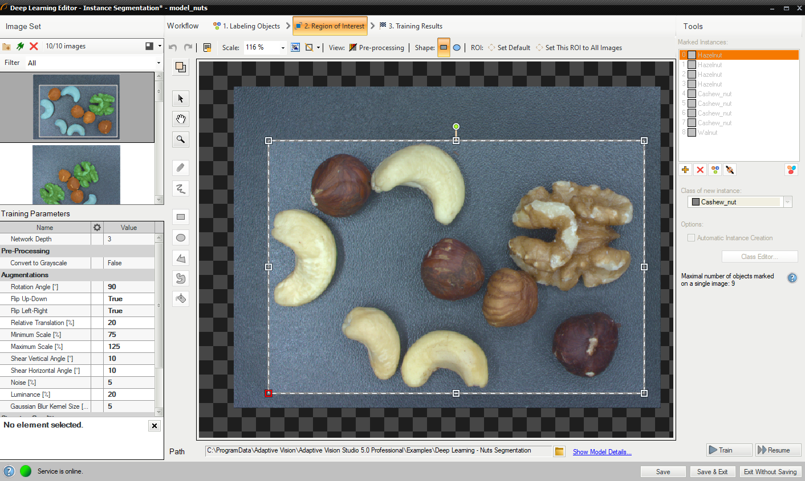
Task: Click the red X remove image icon
Action: (34, 46)
